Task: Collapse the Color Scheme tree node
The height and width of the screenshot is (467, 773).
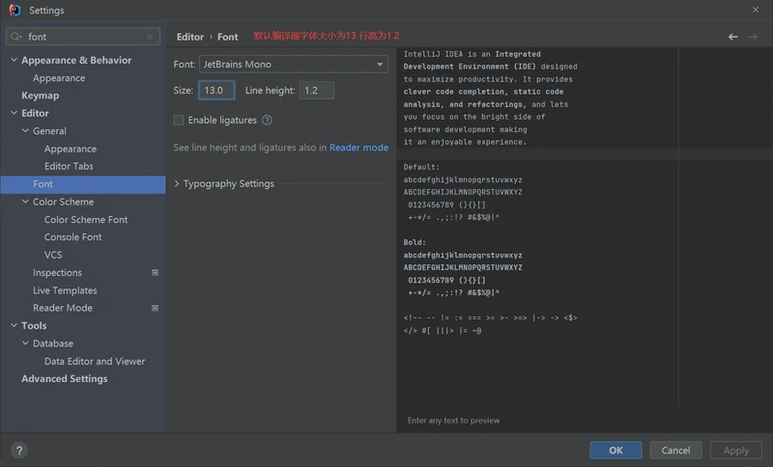Action: click(x=25, y=202)
